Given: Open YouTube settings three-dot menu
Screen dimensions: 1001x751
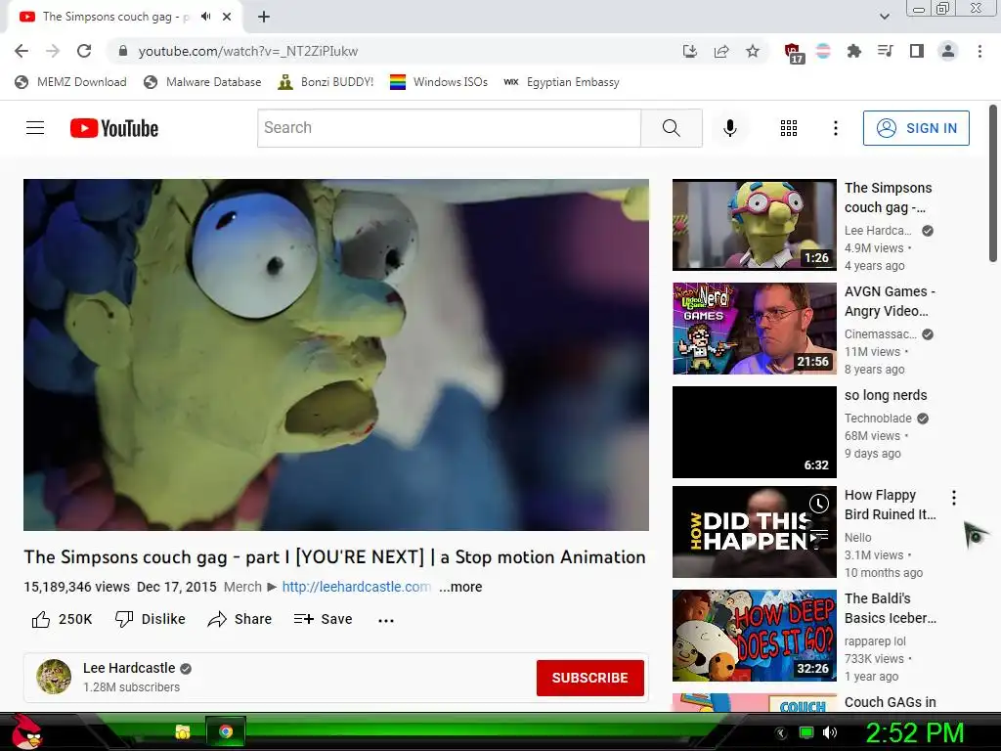Looking at the screenshot, I should pyautogui.click(x=835, y=128).
